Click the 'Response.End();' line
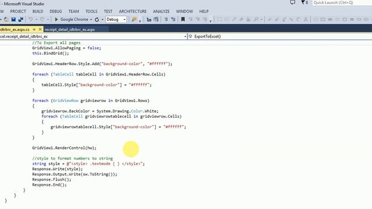This screenshot has height=209, width=372. tap(49, 185)
